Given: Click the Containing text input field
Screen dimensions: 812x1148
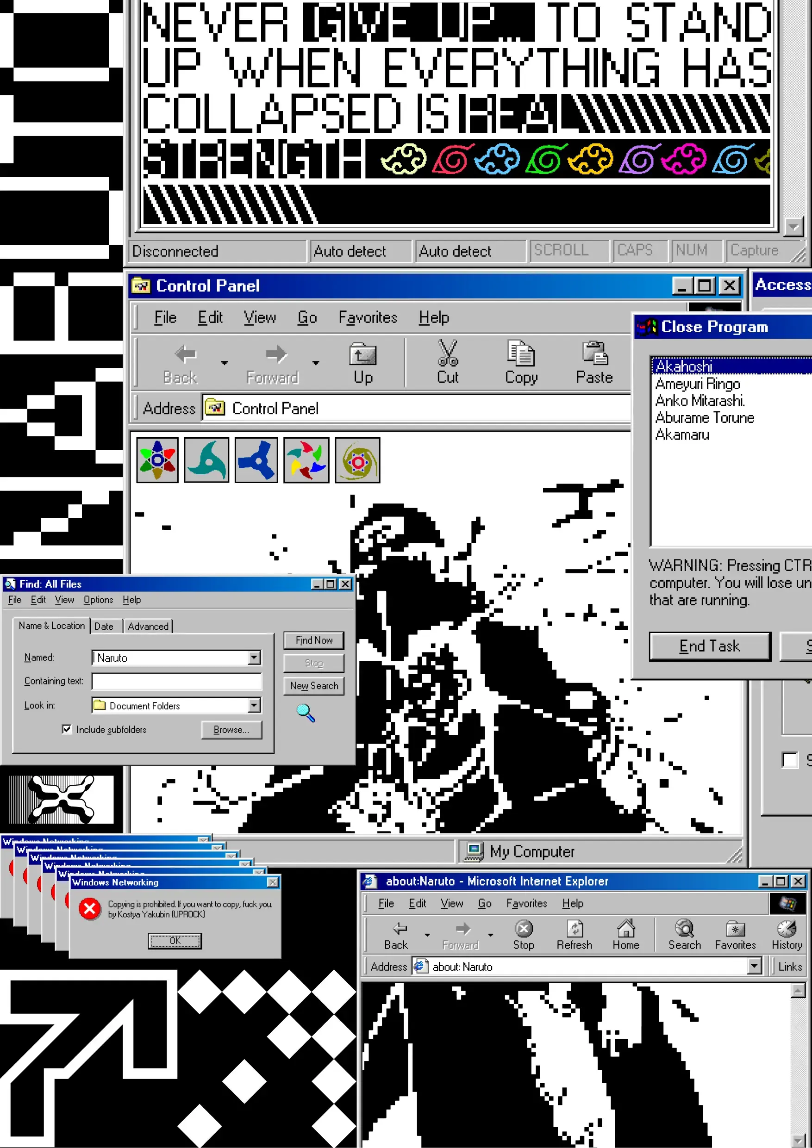Looking at the screenshot, I should click(x=176, y=682).
